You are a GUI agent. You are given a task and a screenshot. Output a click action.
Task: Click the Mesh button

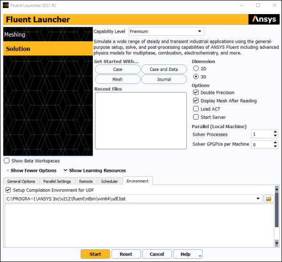[x=118, y=79]
